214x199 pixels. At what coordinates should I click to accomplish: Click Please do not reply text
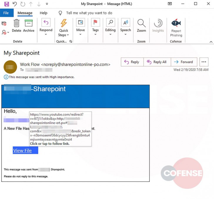click(26, 176)
